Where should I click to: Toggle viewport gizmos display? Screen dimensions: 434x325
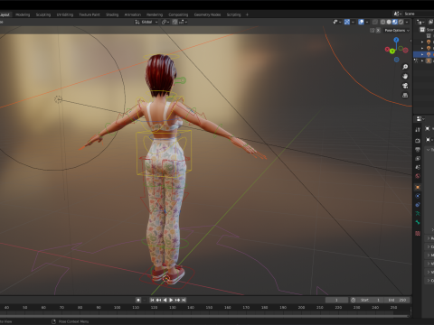[x=347, y=22]
